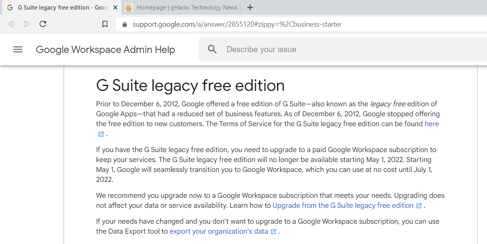Close the G Suite legacy tab
The width and height of the screenshot is (487, 244).
point(115,8)
